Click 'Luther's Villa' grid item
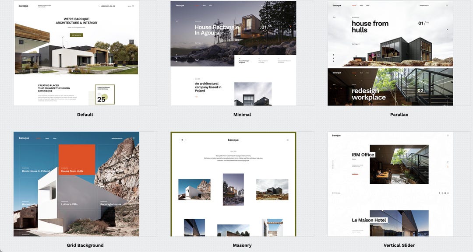The height and width of the screenshot is (252, 473). (69, 204)
